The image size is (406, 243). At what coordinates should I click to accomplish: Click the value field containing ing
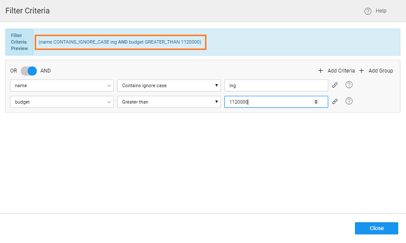[276, 85]
